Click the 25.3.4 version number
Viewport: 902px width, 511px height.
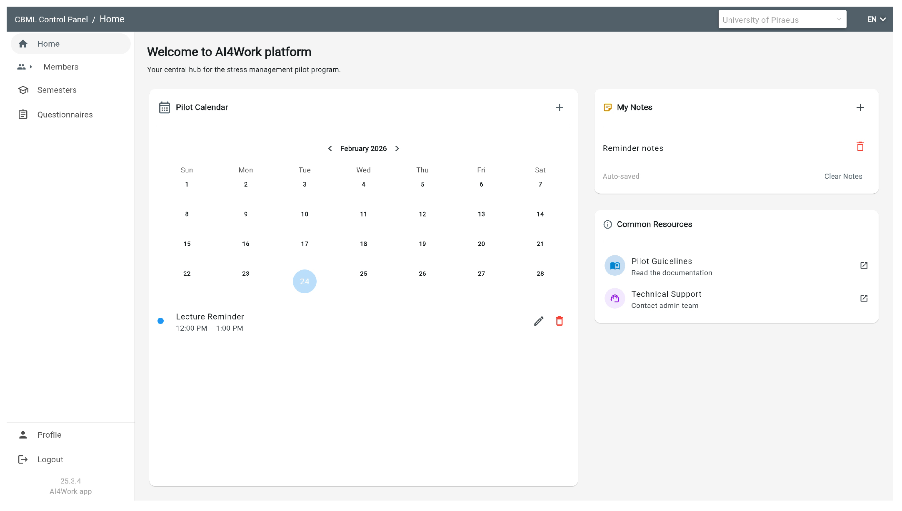[x=70, y=481]
